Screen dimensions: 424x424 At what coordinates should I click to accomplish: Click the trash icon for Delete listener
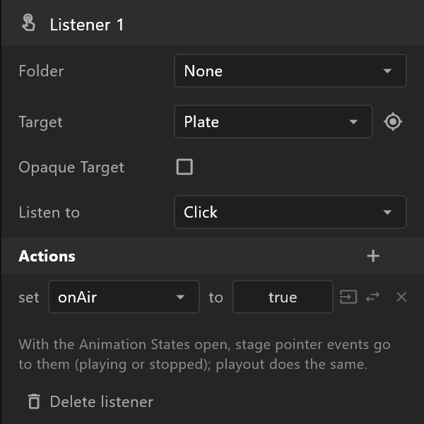point(34,401)
